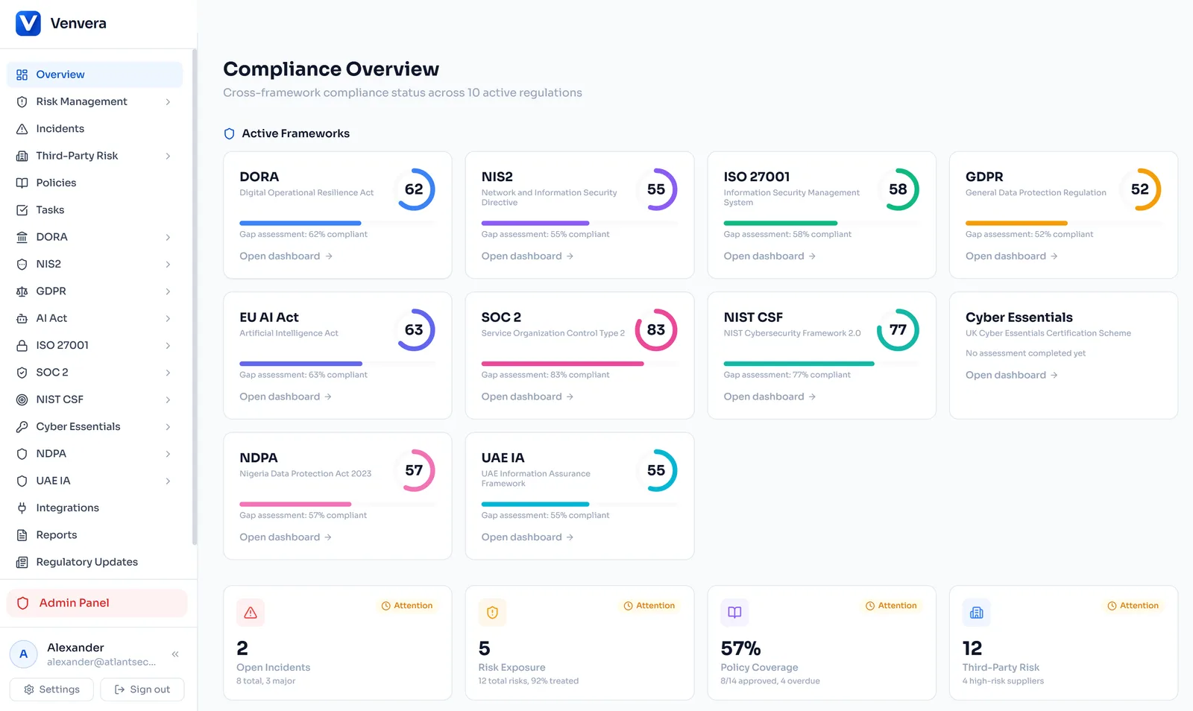Click the Risk Exposure shield card icon

tap(492, 613)
